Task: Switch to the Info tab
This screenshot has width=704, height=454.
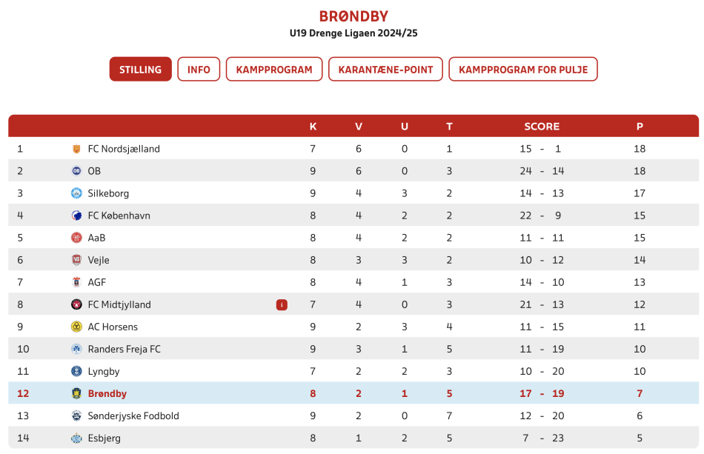Action: tap(199, 69)
